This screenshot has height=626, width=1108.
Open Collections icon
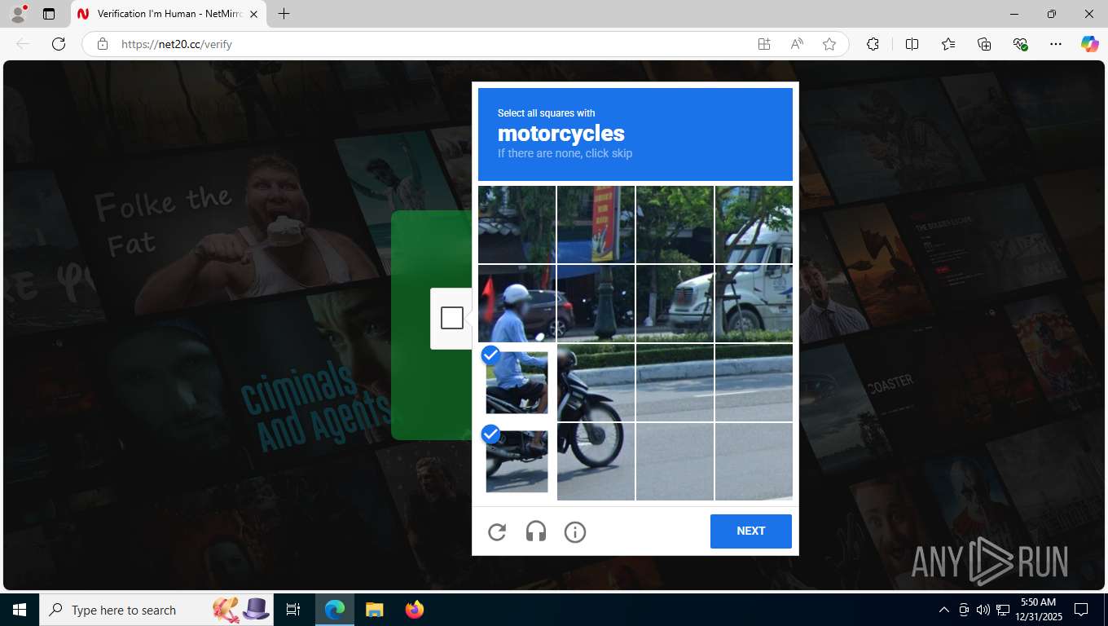984,44
